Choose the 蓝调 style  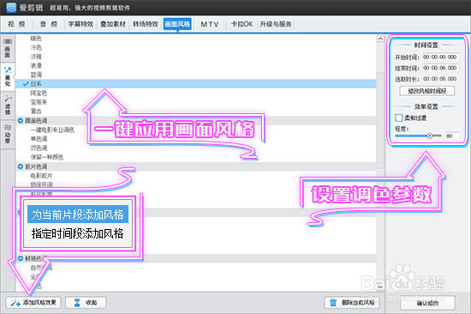36,75
